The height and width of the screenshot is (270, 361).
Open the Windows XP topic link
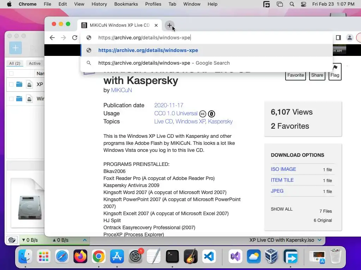tap(190, 121)
